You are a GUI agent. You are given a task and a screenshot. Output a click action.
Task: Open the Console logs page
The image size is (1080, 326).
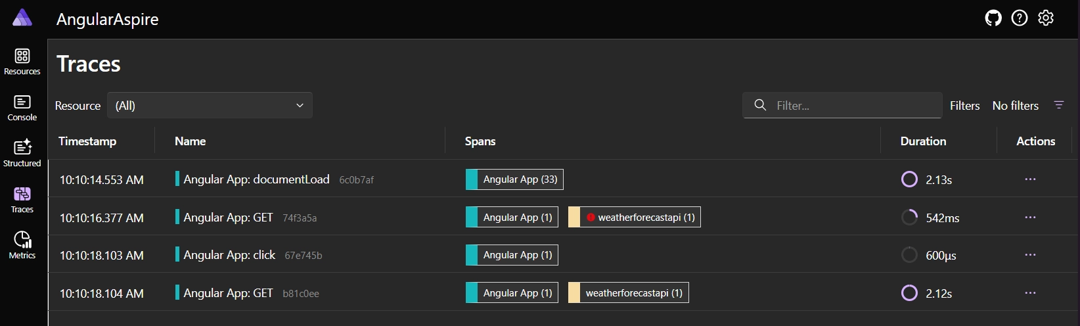coord(22,108)
